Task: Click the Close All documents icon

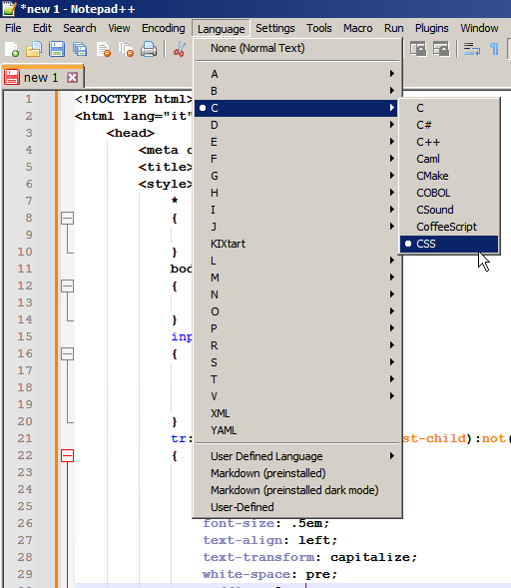Action: 126,49
